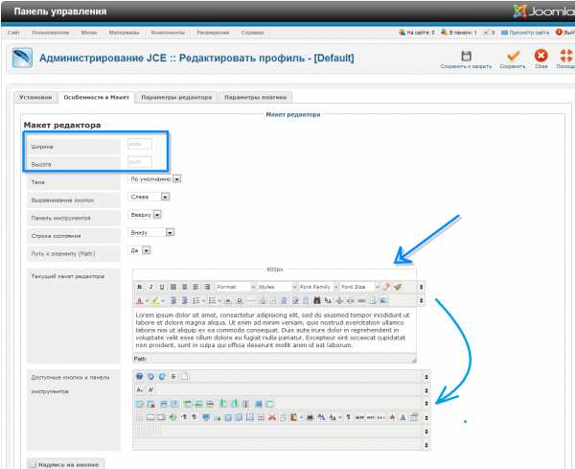Click the first table icon in available buttons
The image size is (575, 469).
click(x=139, y=404)
